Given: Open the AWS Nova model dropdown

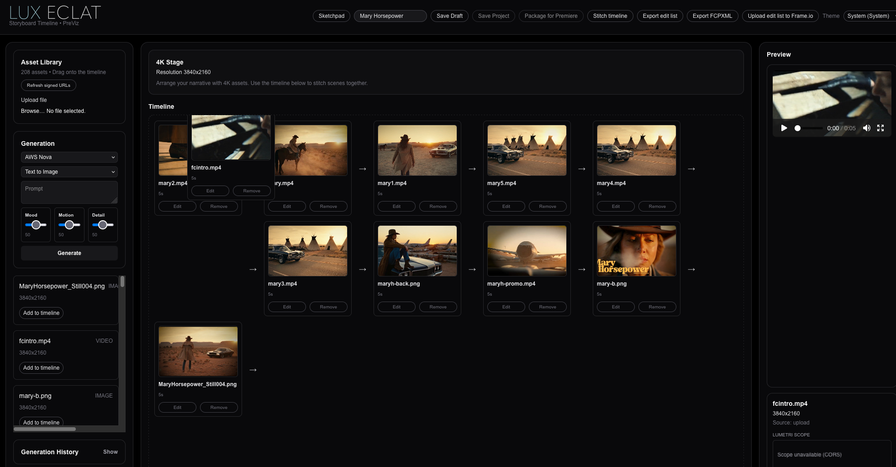Looking at the screenshot, I should 69,157.
